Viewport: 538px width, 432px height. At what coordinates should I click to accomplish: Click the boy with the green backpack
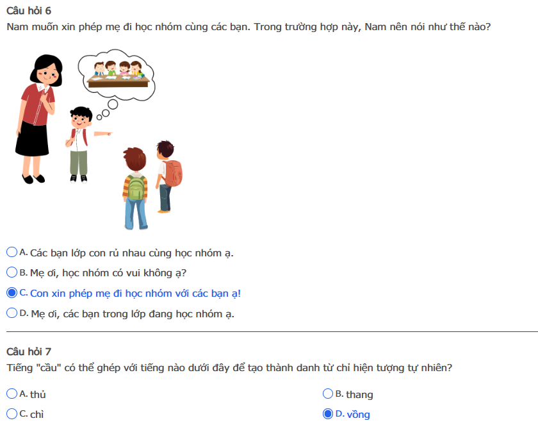135,187
